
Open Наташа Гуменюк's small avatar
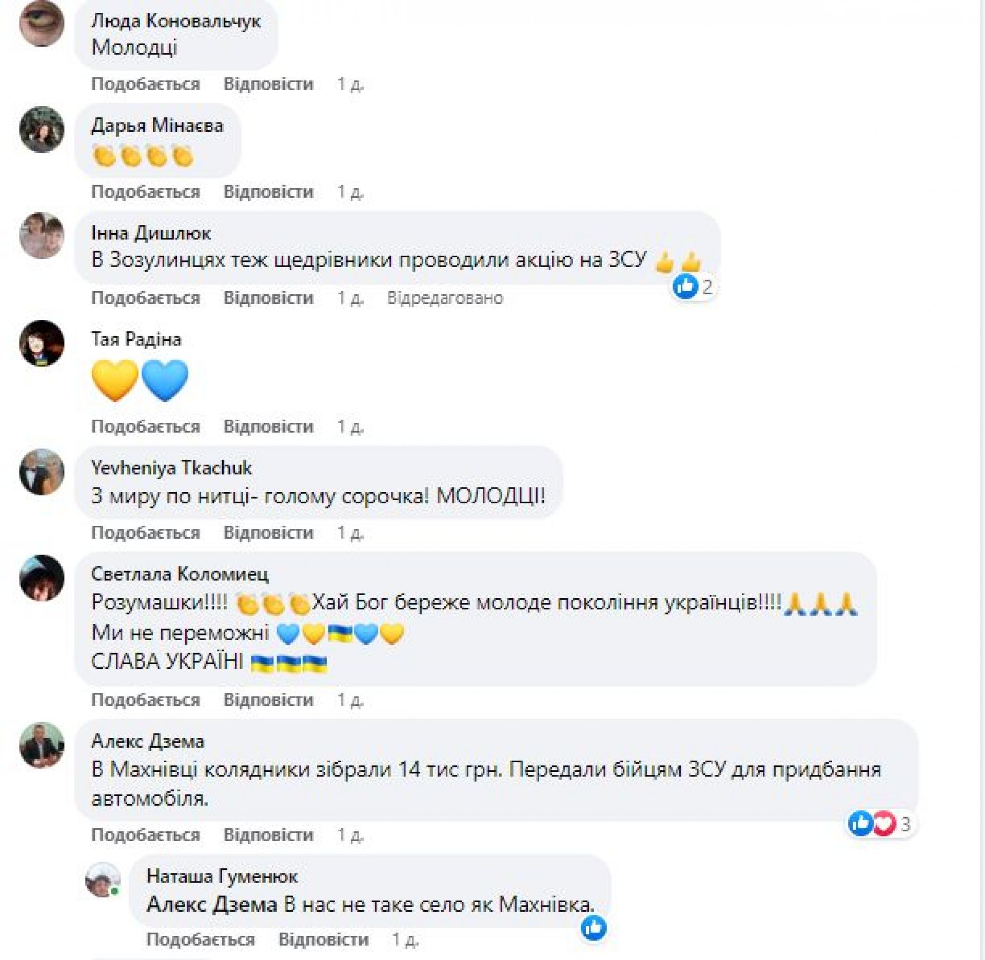click(103, 880)
